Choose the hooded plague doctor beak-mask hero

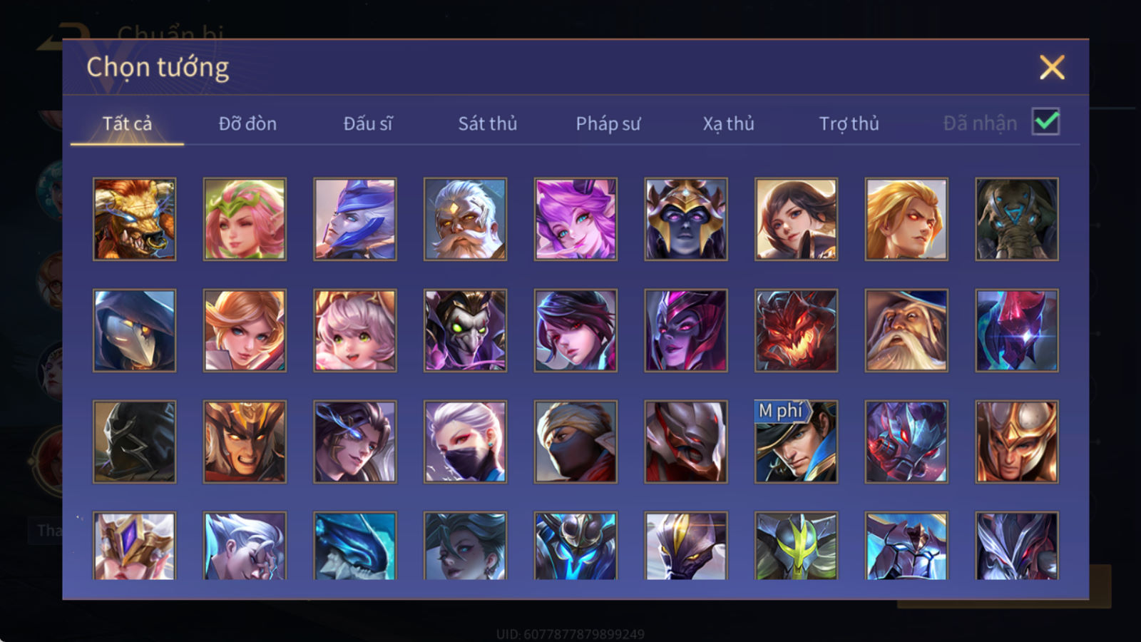pos(135,330)
